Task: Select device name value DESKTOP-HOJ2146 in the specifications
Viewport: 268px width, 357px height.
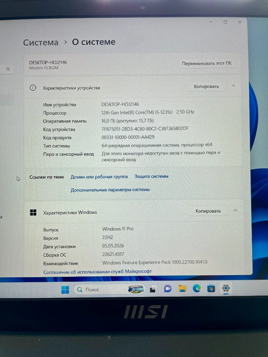Action: 120,104
